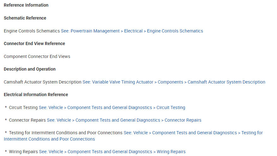The width and height of the screenshot is (277, 156).
Task: Click the black 'Wiring Repairs' bullet label
Action: 23,152
